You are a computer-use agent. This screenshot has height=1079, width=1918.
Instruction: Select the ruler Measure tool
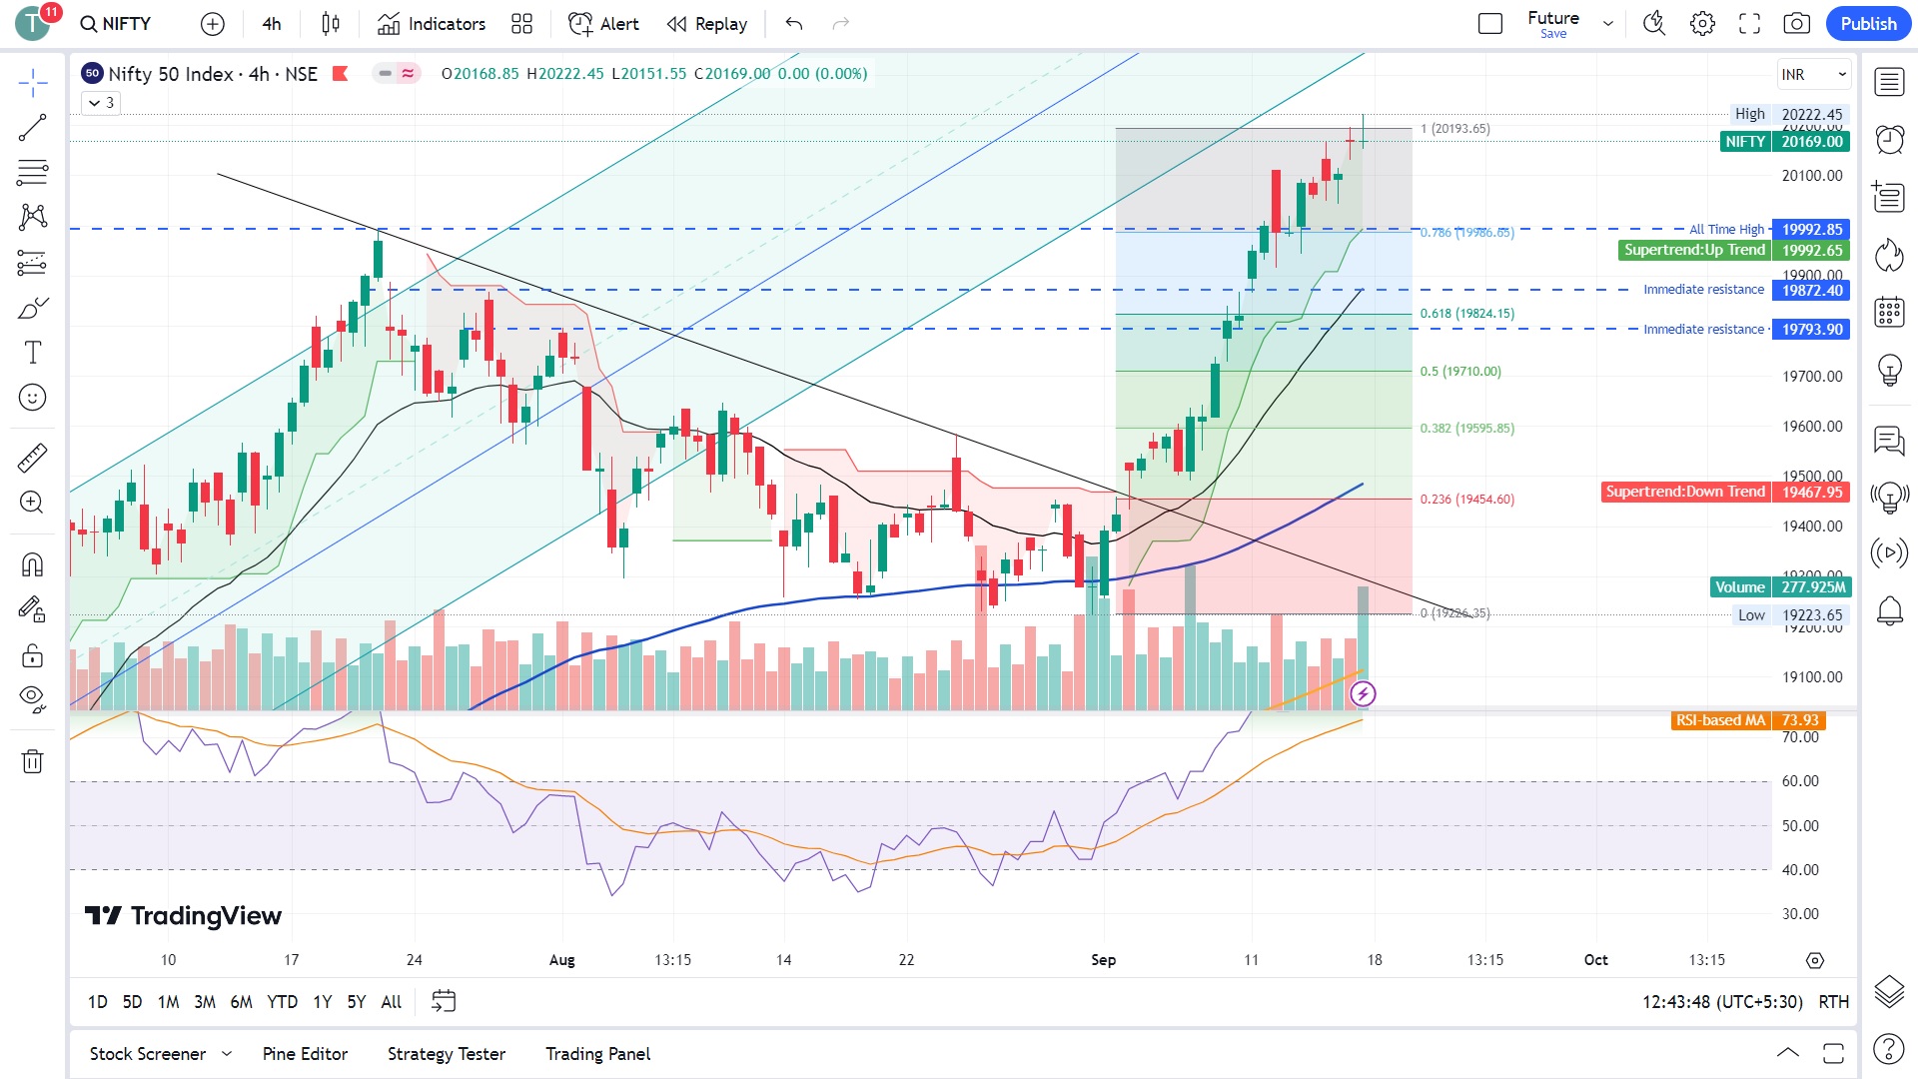pos(32,458)
